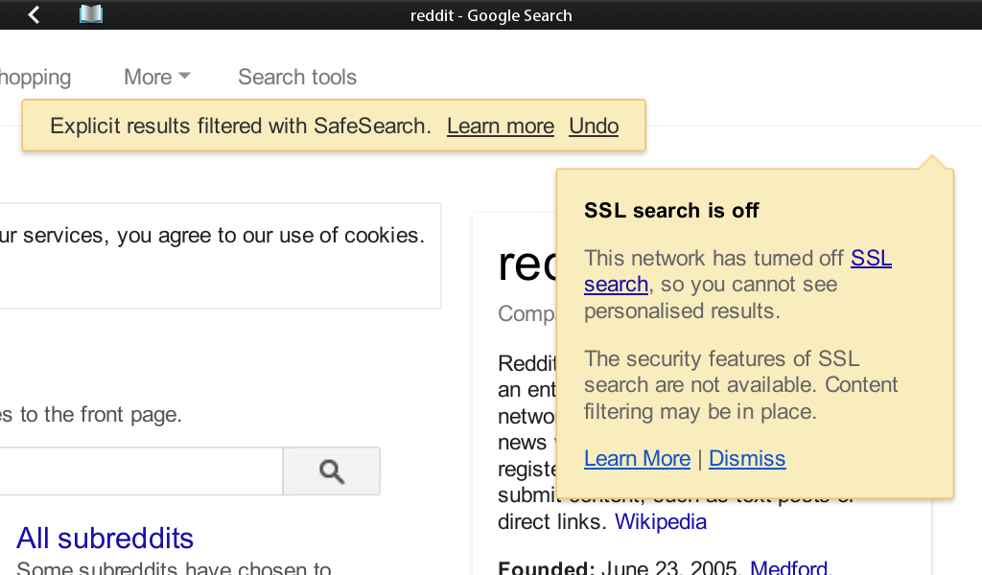The width and height of the screenshot is (982, 575).
Task: Tap the back arrow icon
Action: coord(34,15)
